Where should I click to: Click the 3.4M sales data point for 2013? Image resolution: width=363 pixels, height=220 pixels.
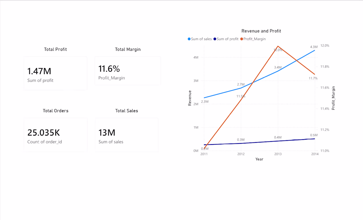[x=278, y=71]
